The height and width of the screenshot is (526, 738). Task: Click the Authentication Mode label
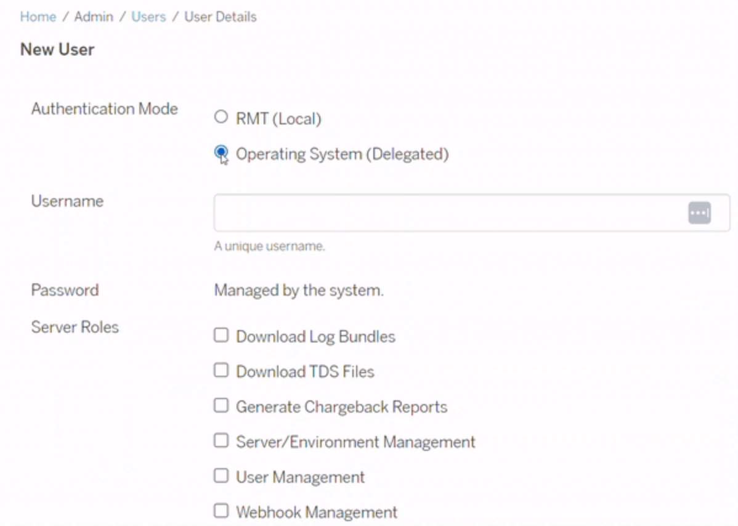(x=104, y=109)
